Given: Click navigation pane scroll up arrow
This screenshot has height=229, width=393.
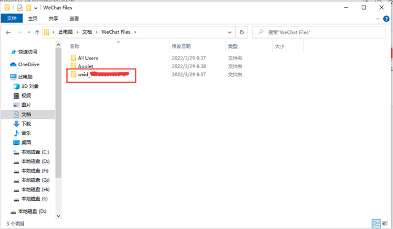Looking at the screenshot, I should pyautogui.click(x=58, y=45).
